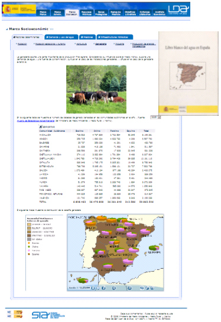This screenshot has width=221, height=322.
Task: Click the grey Sin datos legend swatch
Action: 29,239
